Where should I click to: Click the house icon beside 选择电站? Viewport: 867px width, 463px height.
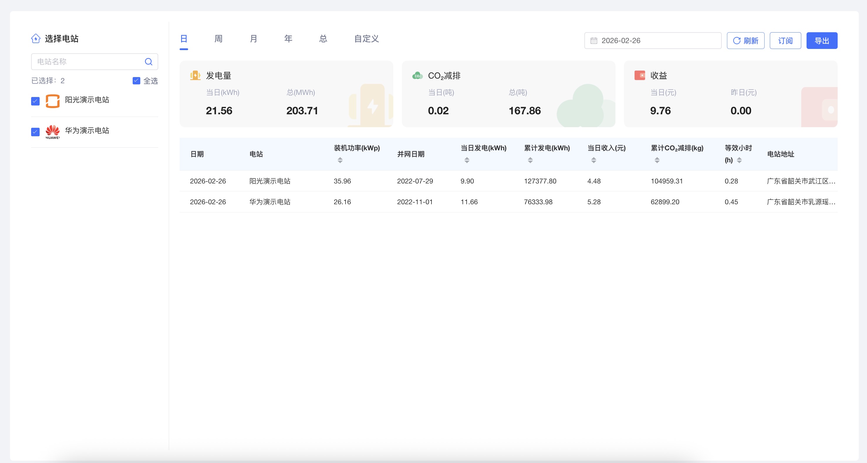pyautogui.click(x=36, y=39)
